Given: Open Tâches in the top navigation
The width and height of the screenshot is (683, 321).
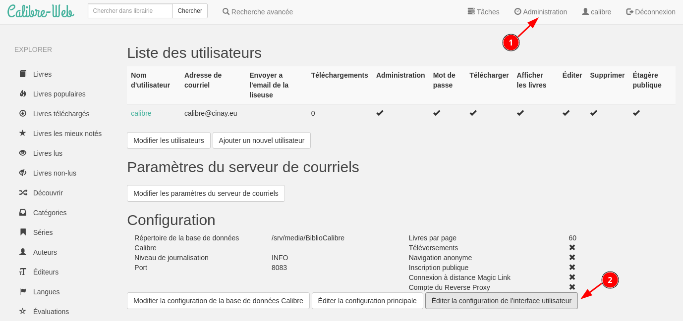Looking at the screenshot, I should (483, 12).
